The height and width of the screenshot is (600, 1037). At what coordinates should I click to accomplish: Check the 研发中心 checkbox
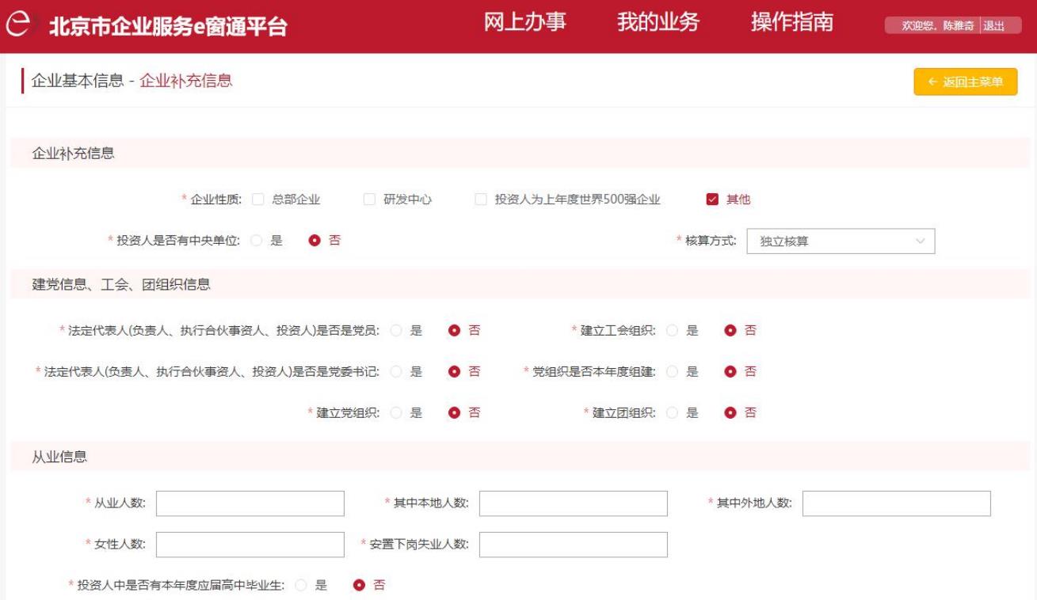tap(368, 199)
